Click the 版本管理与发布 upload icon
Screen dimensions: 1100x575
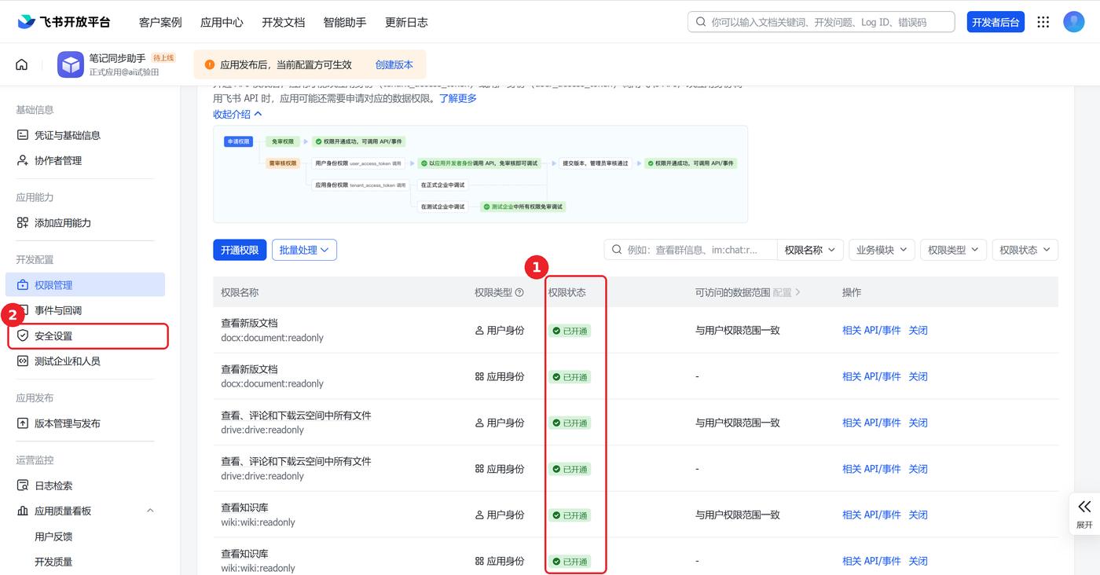(x=23, y=423)
